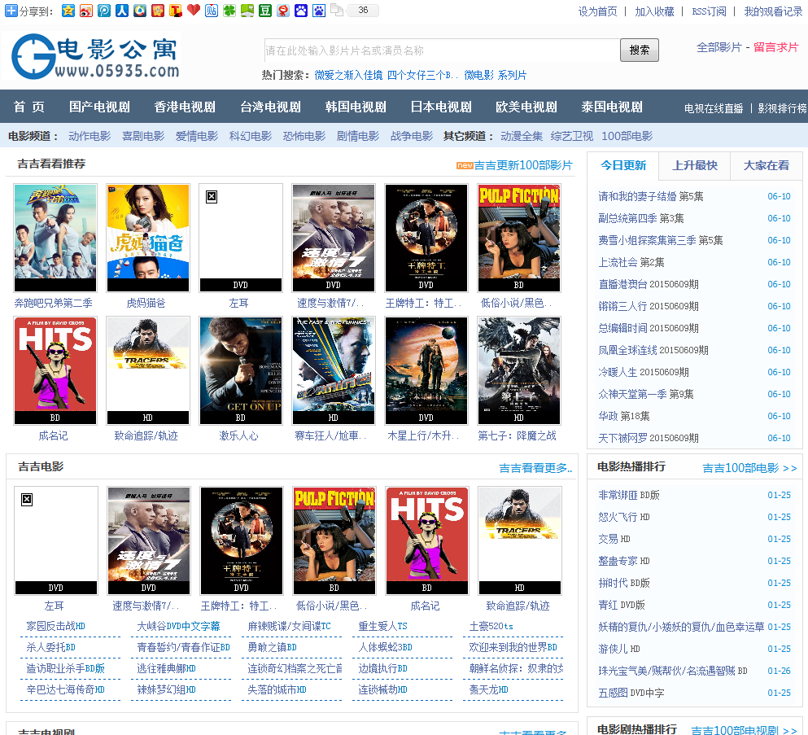Open 影视排行榜 link

(782, 108)
